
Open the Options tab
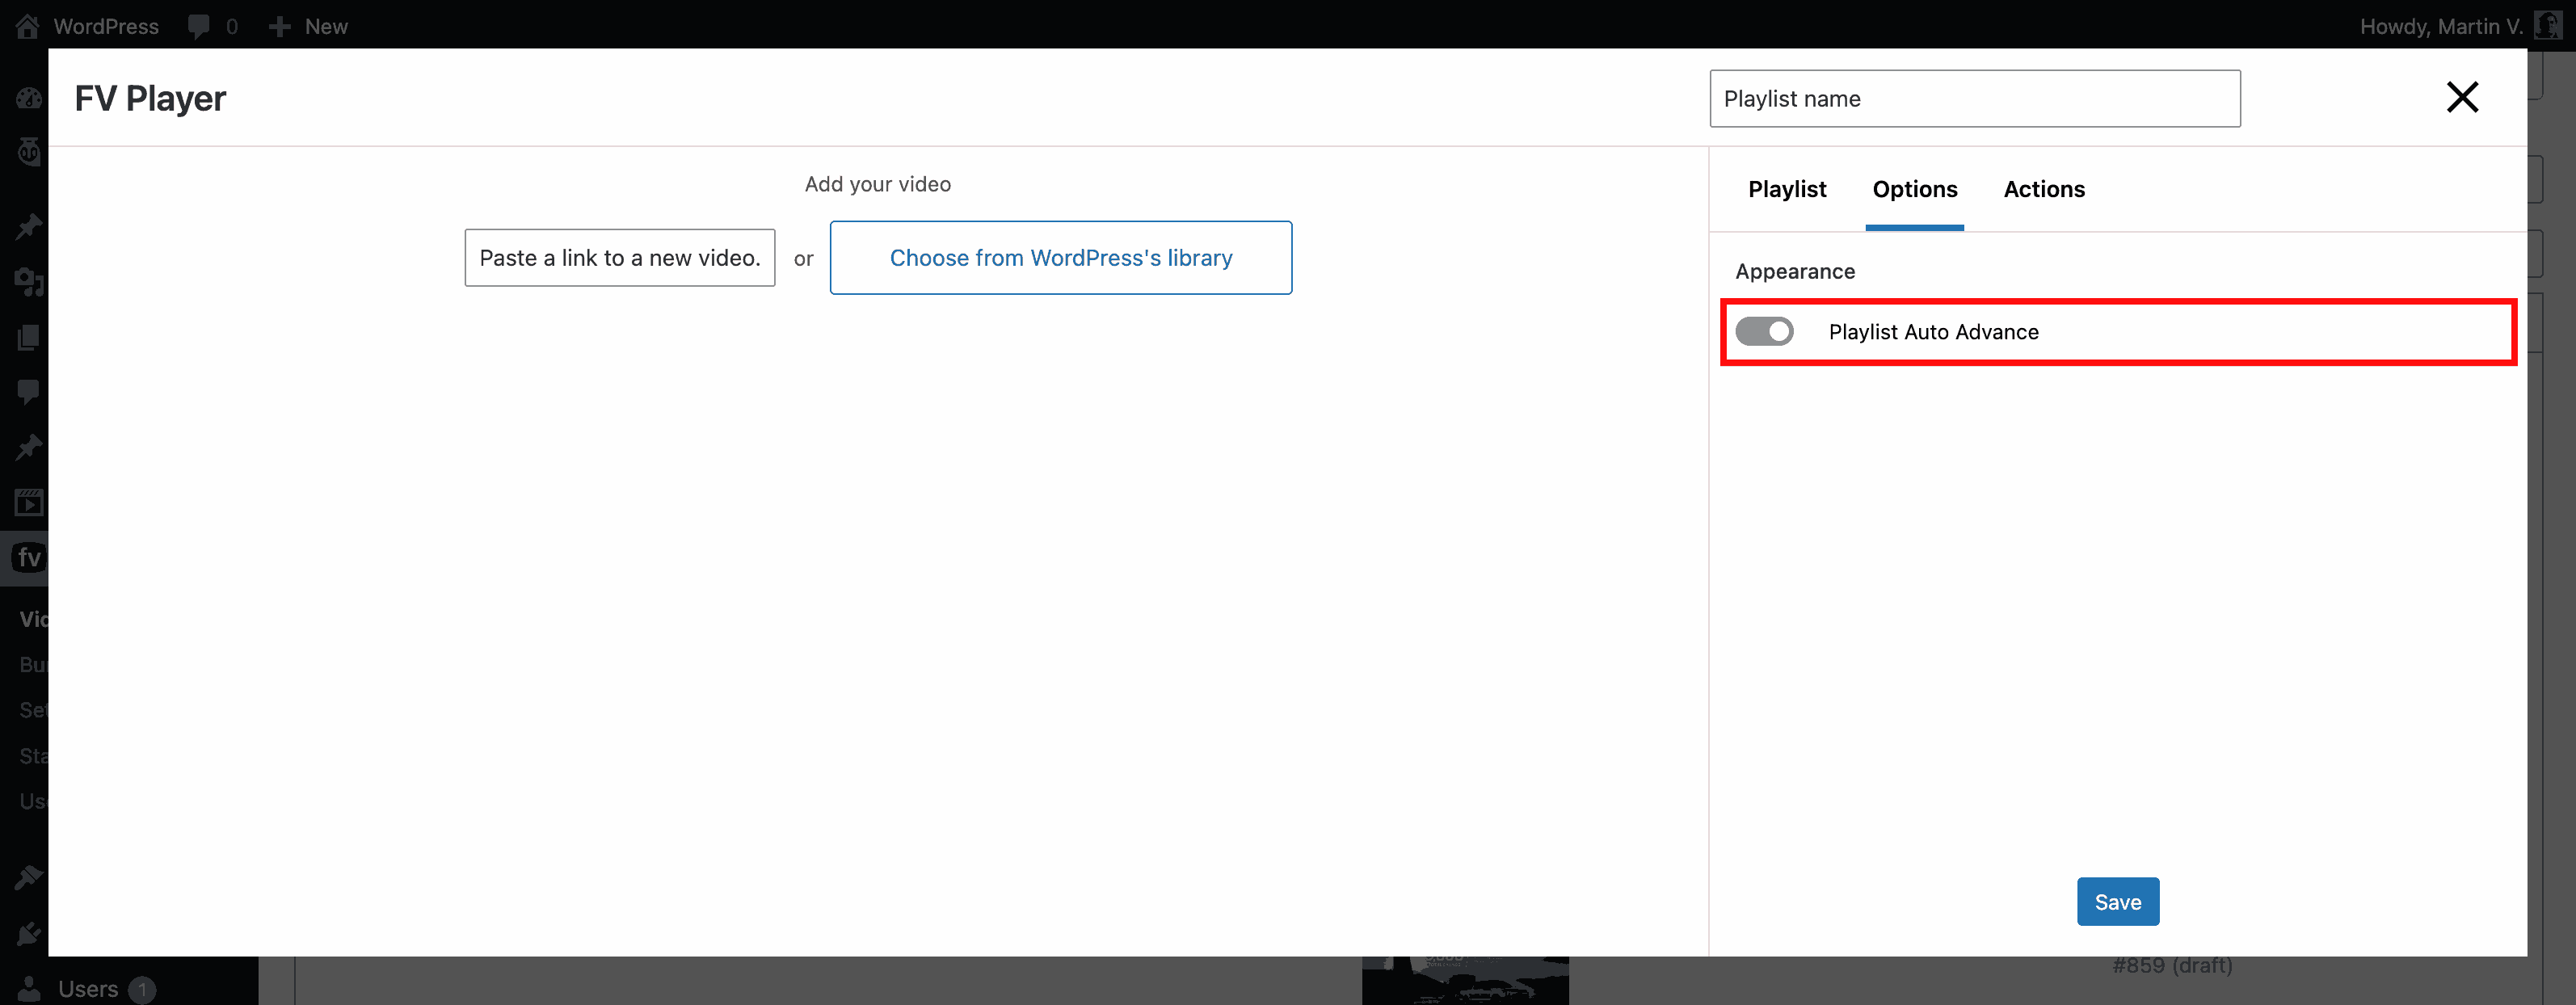(1914, 189)
